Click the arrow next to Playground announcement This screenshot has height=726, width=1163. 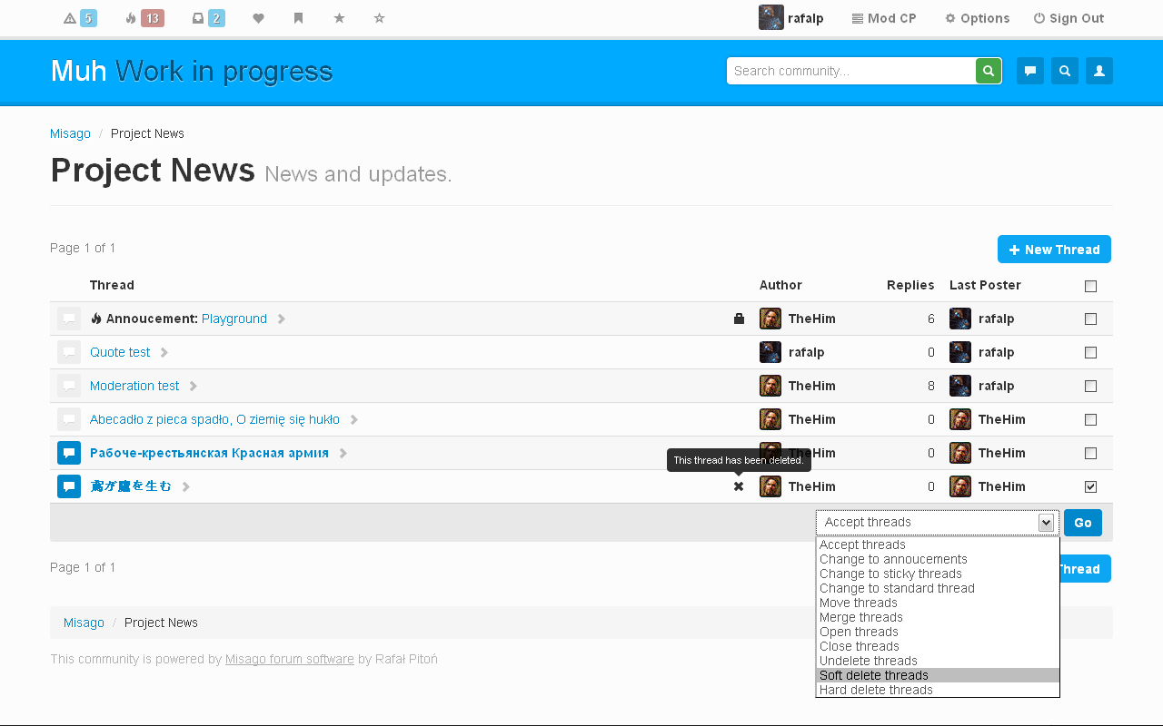point(282,319)
